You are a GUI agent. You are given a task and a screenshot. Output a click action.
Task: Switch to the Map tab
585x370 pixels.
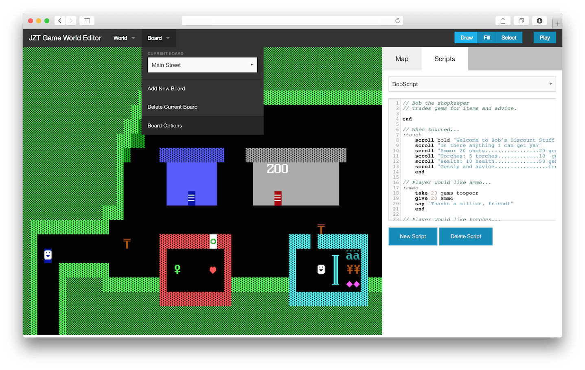402,59
